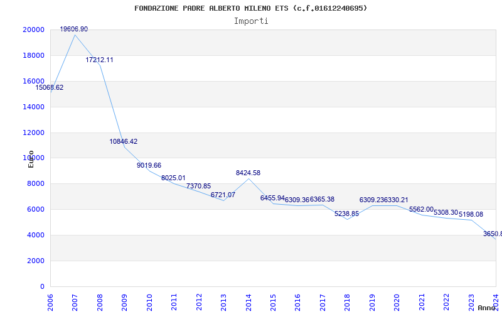
Task: Click the 10846.42 data label
Action: tap(124, 141)
